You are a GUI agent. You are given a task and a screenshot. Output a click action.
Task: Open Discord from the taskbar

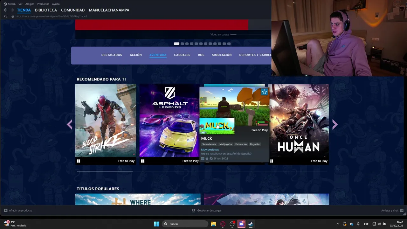tap(241, 224)
